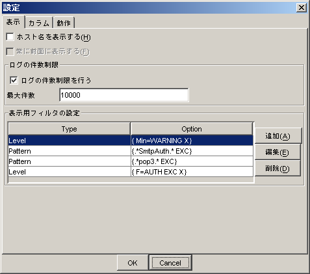310x274 pixels.
Task: Open the カラム tab
Action: point(39,23)
